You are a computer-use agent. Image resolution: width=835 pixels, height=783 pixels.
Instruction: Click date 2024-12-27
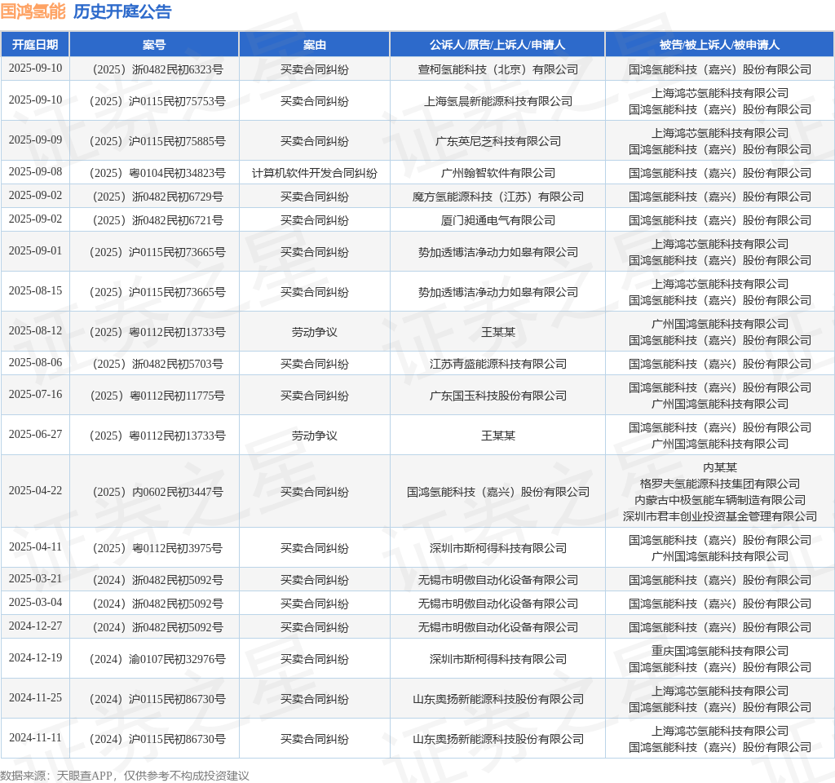coord(35,626)
